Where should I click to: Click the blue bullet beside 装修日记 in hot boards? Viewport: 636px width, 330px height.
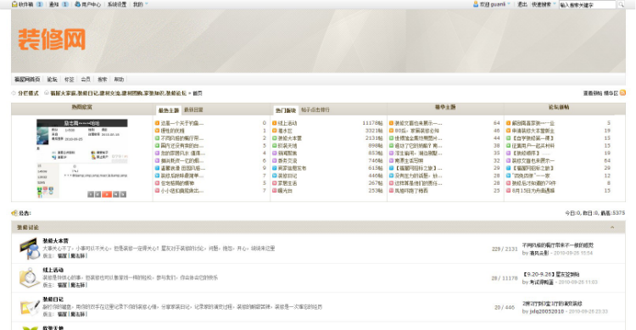275,176
